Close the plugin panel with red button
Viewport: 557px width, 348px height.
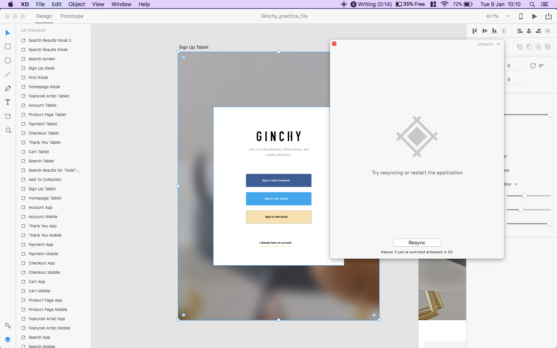tap(334, 44)
